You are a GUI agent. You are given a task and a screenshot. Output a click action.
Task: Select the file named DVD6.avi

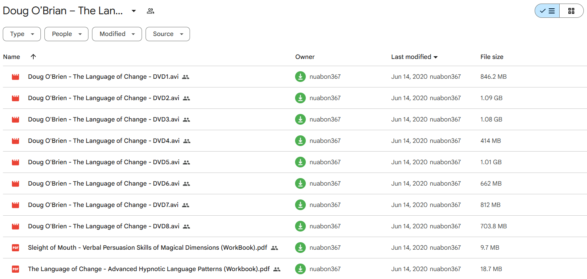(x=104, y=184)
